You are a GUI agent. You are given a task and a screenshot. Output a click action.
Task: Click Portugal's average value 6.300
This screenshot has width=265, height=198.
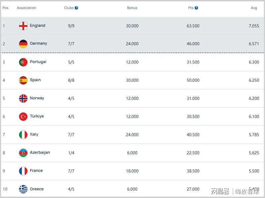point(254,62)
